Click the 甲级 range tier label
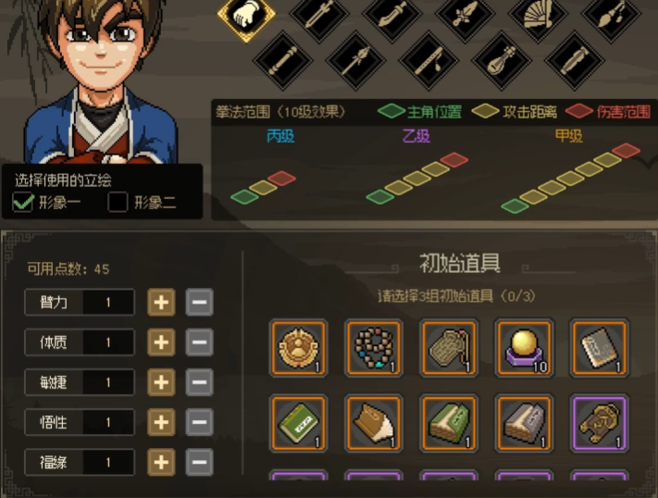Screen dimensions: 658x498 pyautogui.click(x=568, y=136)
